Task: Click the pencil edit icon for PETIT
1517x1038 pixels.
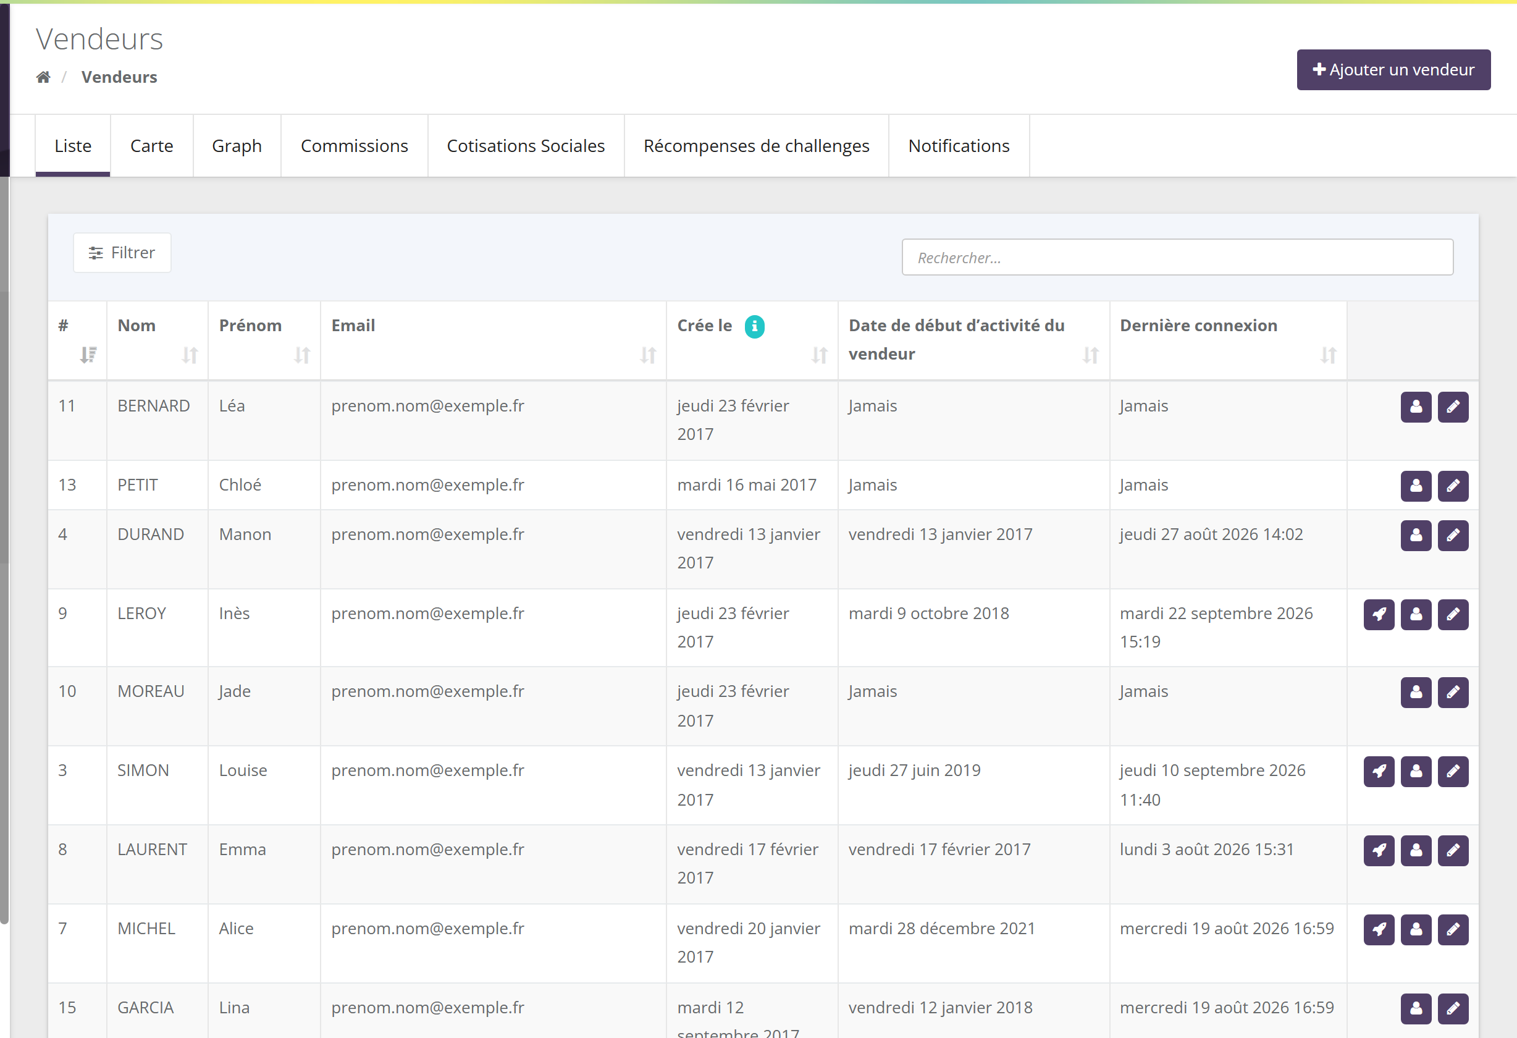Action: pyautogui.click(x=1453, y=486)
